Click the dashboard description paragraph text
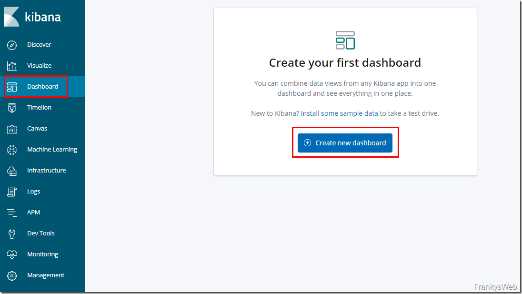 click(x=345, y=88)
